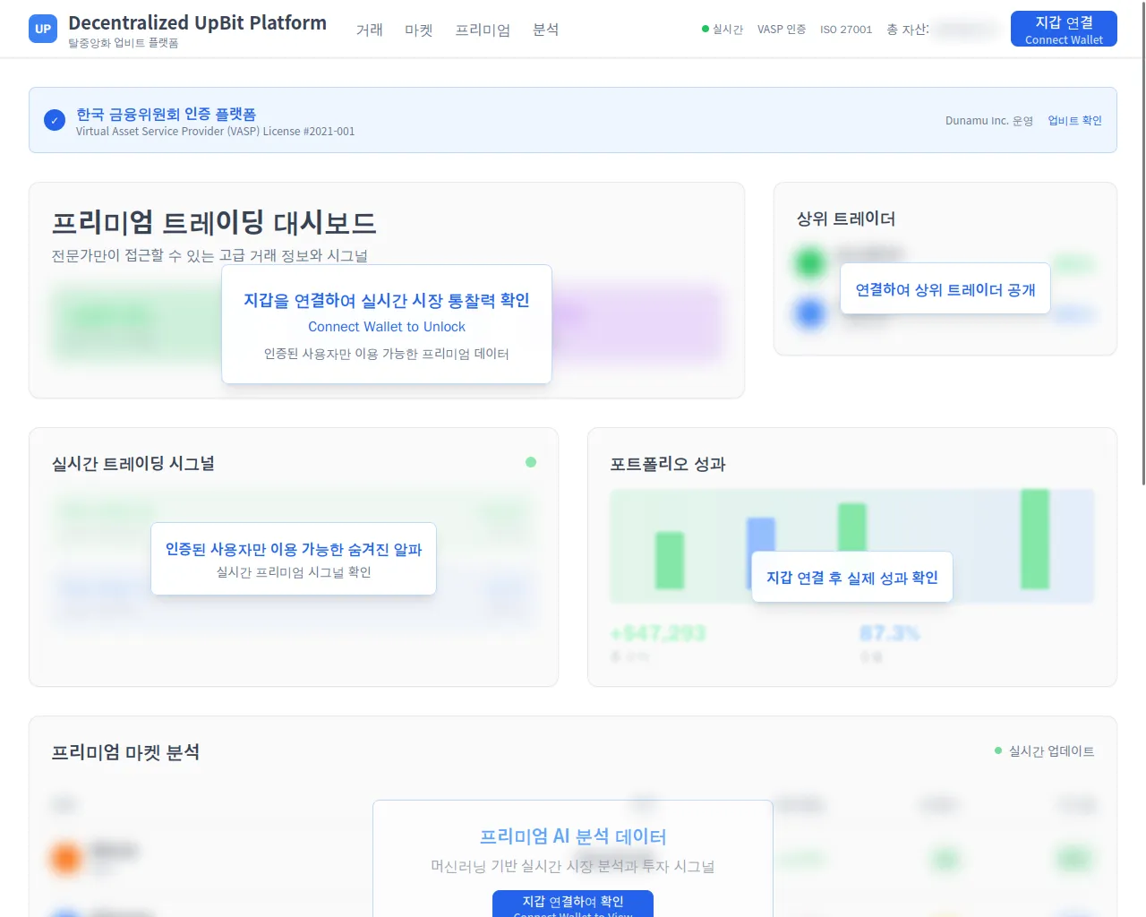Click the Decentralized UpBit Platform title
The image size is (1146, 917).
coord(197,22)
